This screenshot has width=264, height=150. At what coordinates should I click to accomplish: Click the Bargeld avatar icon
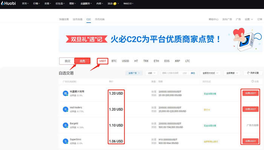[x=65, y=125]
